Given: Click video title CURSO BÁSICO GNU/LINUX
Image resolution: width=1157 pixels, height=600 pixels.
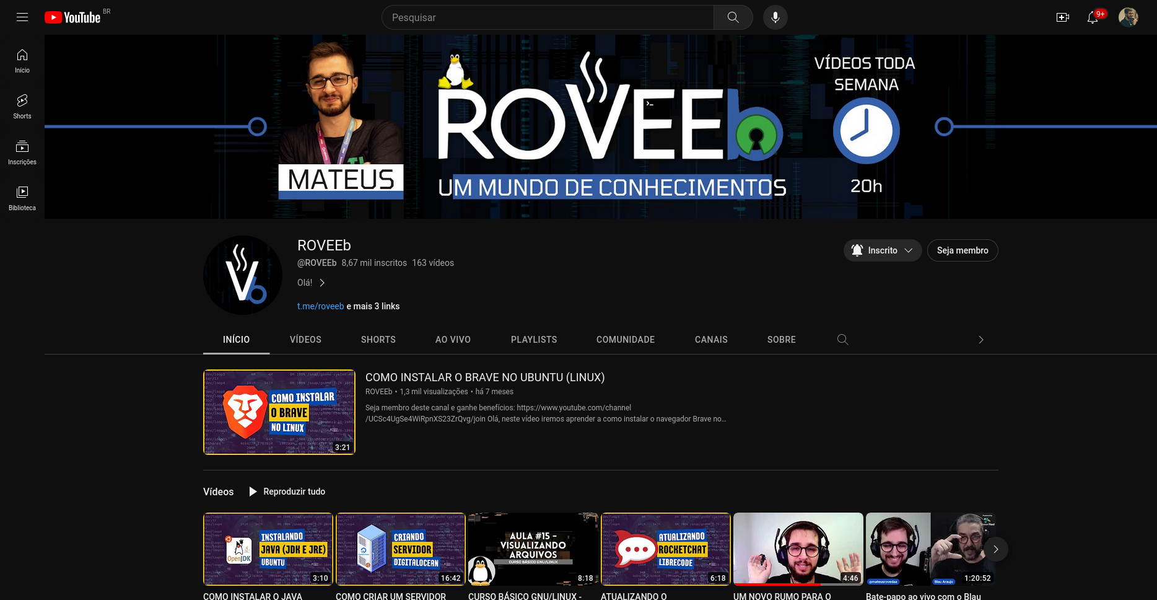Looking at the screenshot, I should (x=525, y=596).
